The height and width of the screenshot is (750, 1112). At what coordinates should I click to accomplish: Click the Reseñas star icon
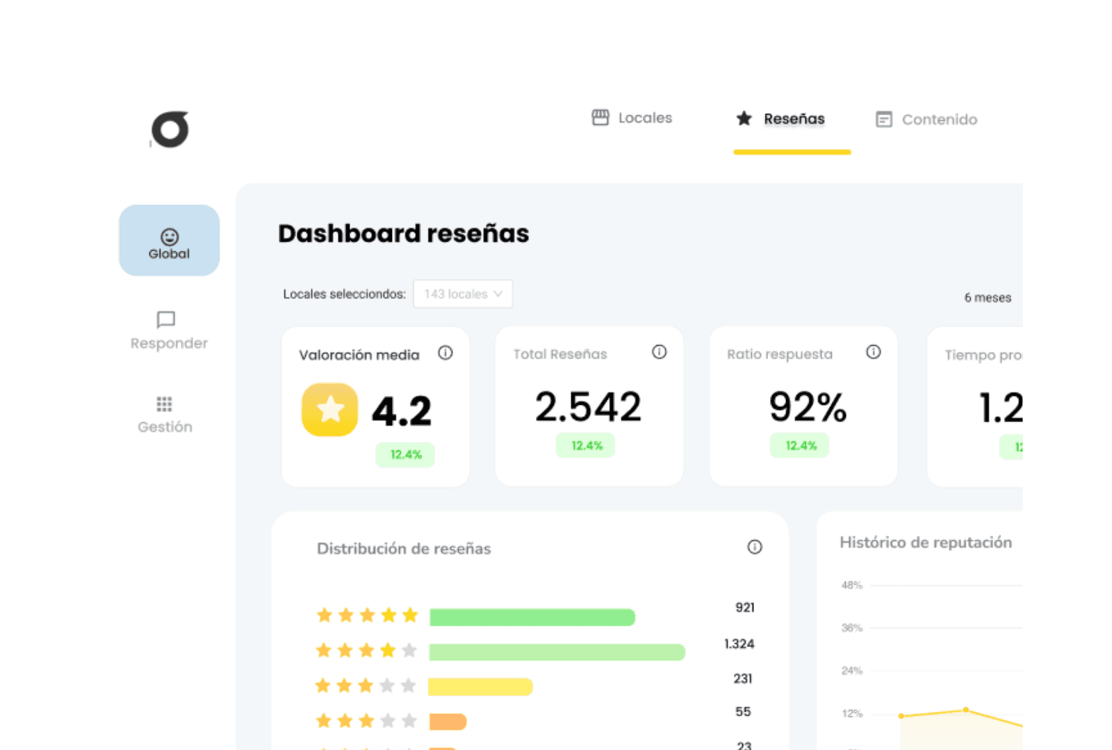(x=744, y=119)
